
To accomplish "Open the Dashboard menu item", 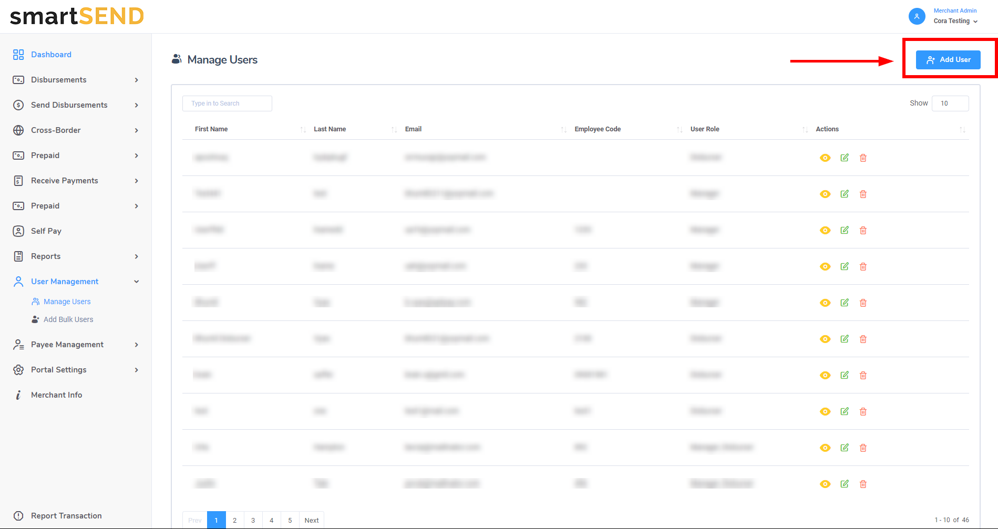I will [x=51, y=55].
